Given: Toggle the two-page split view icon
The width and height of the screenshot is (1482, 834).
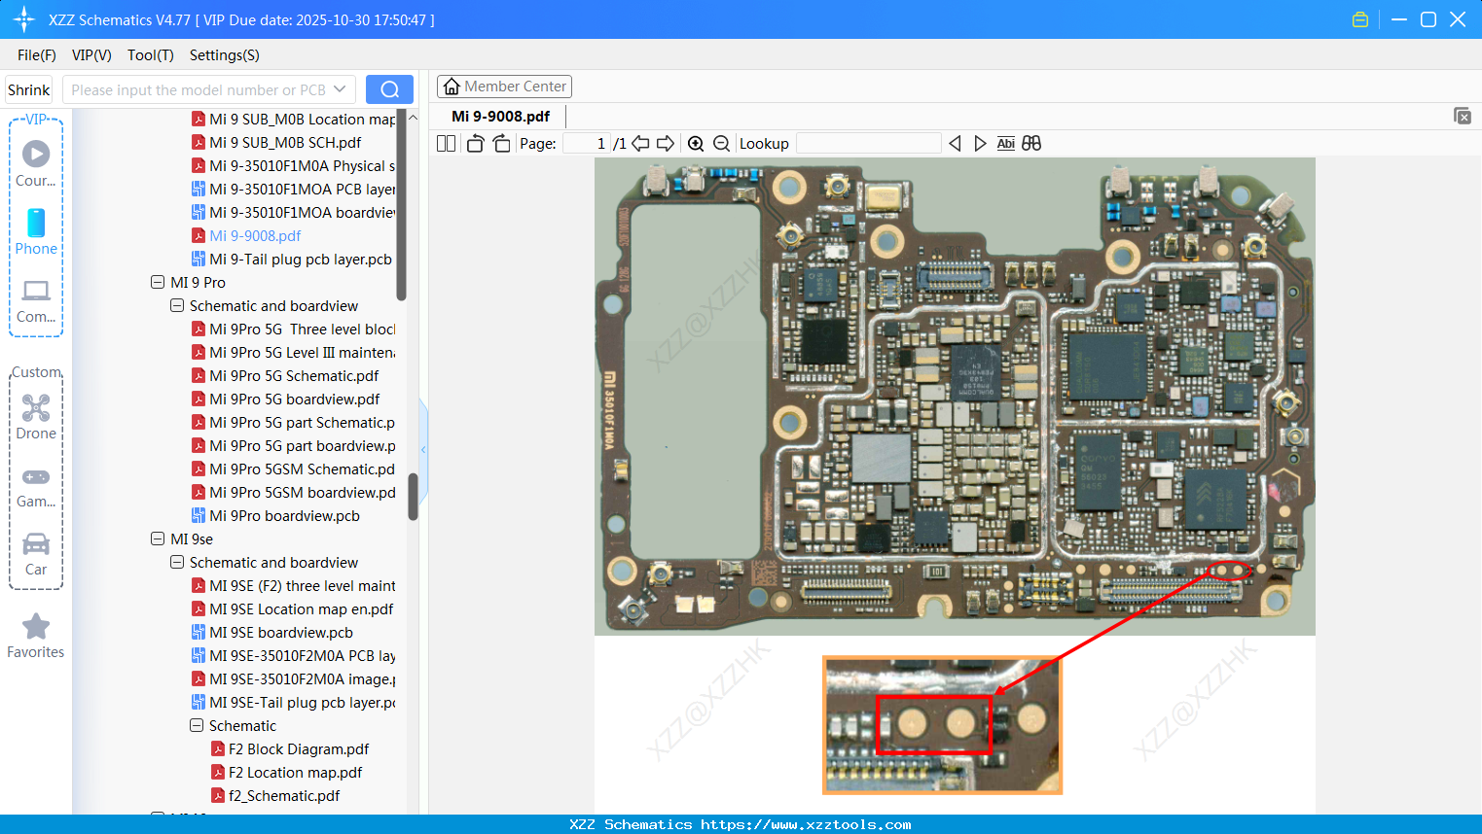Looking at the screenshot, I should pyautogui.click(x=446, y=144).
